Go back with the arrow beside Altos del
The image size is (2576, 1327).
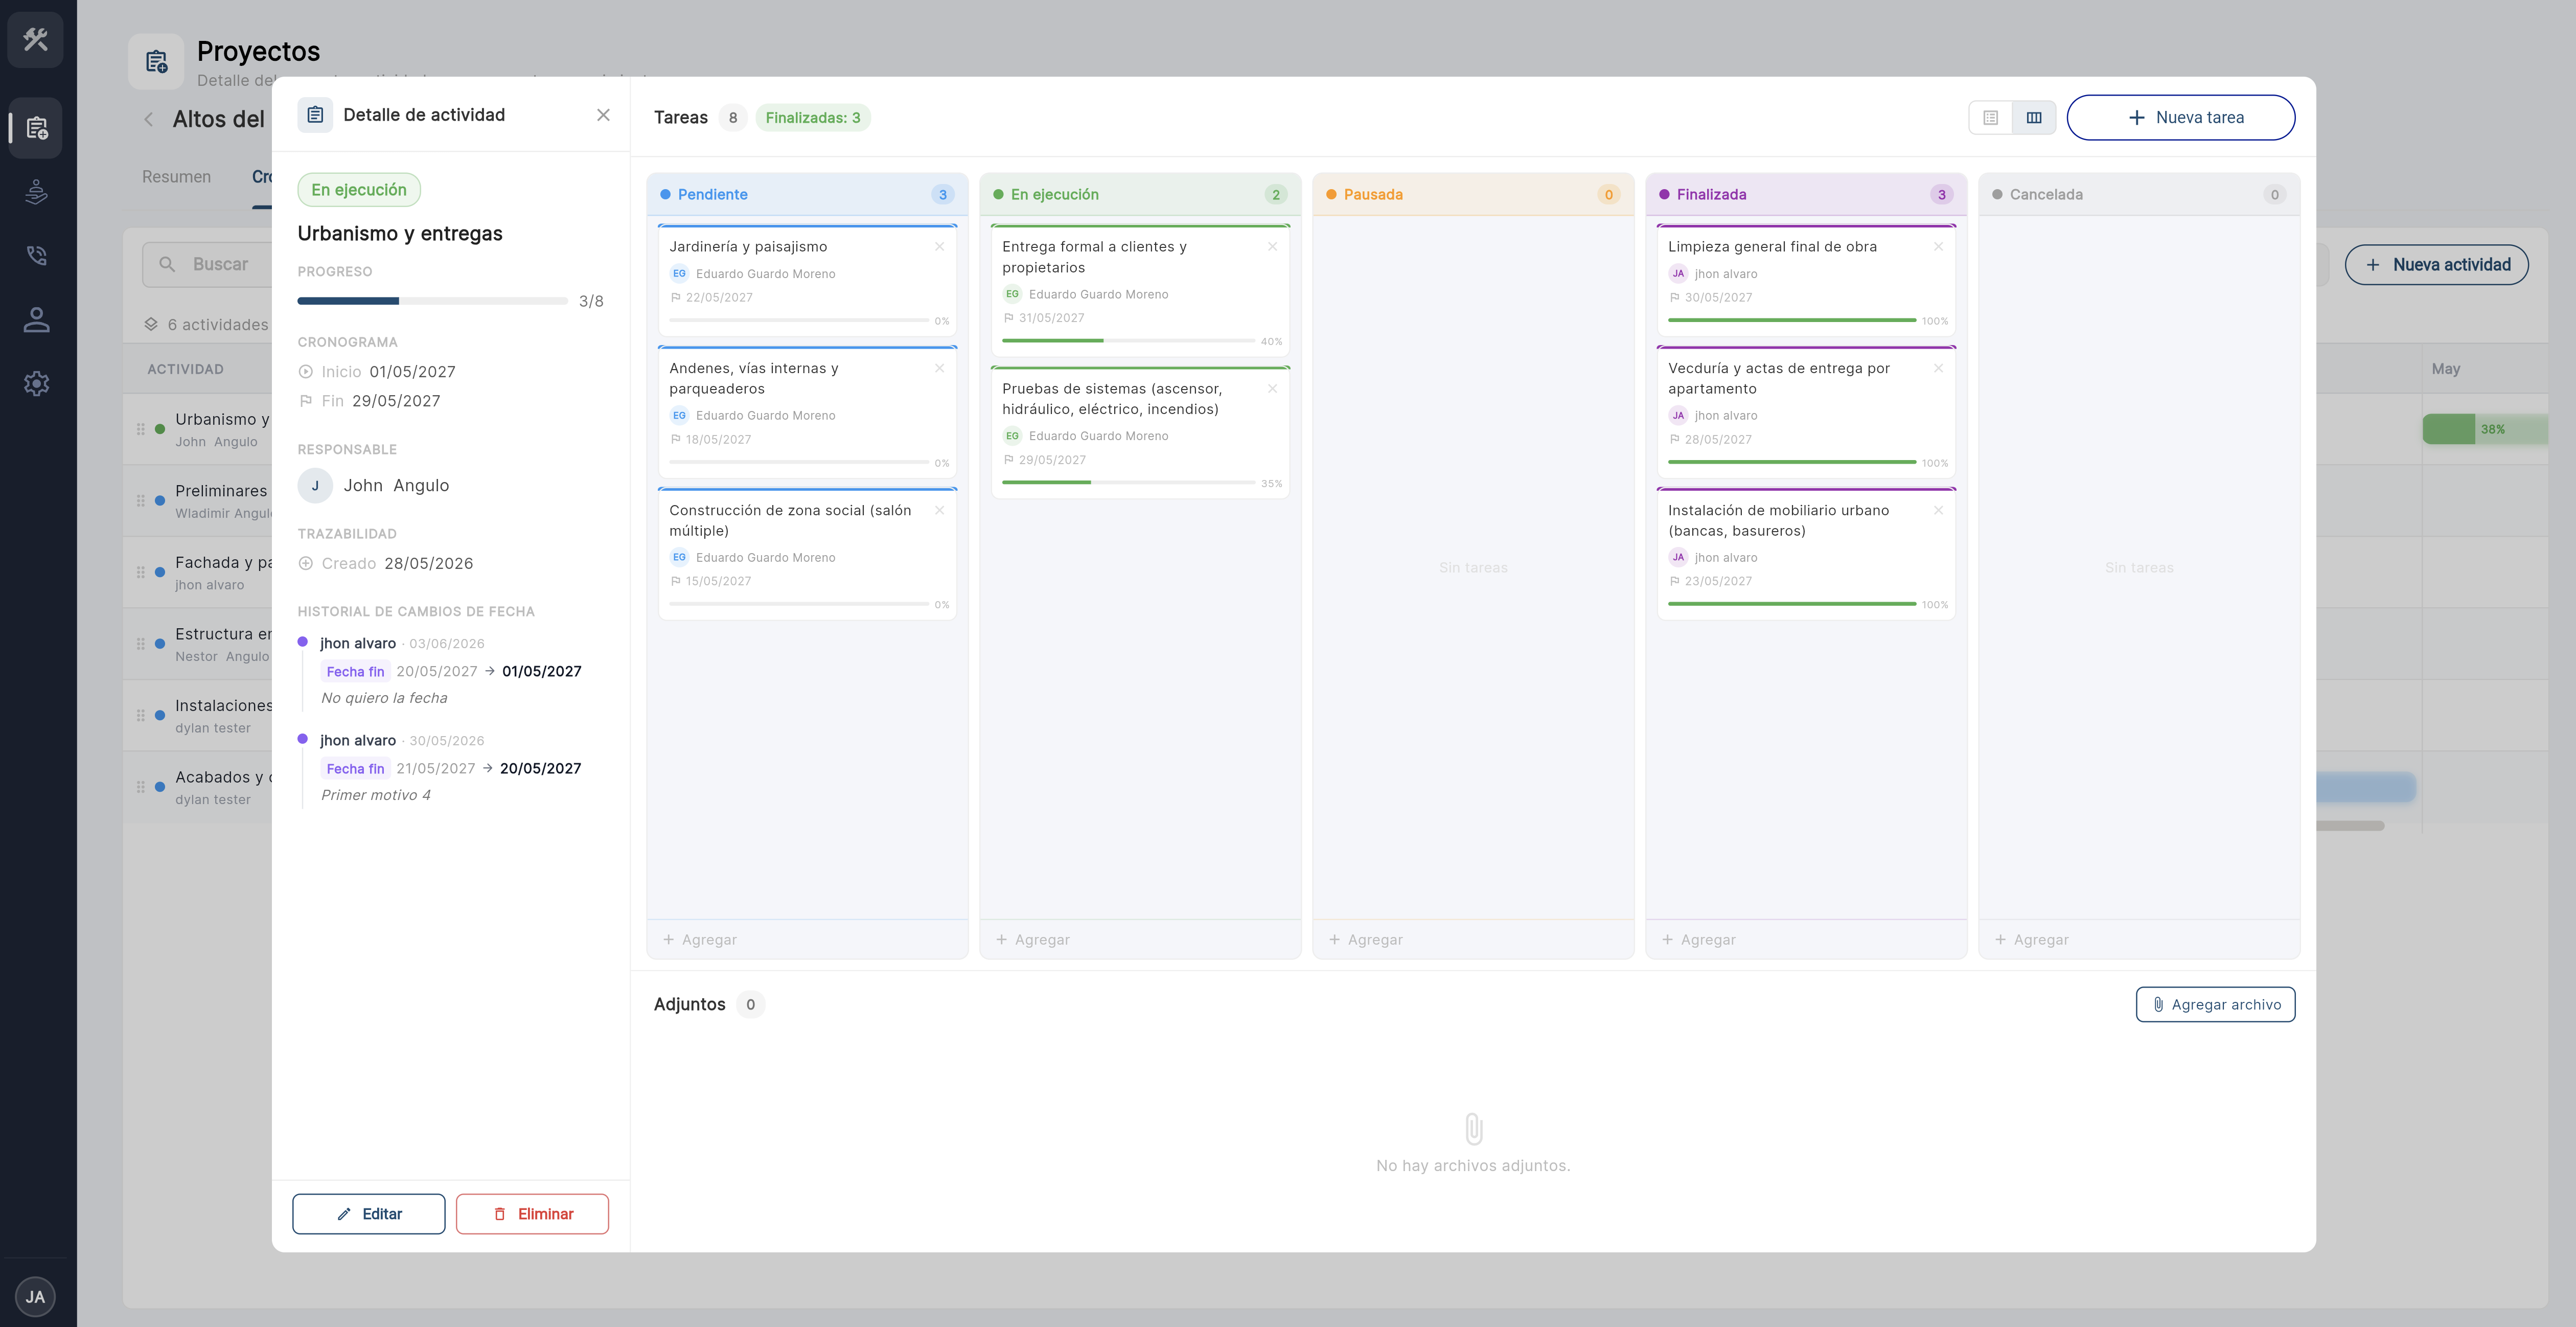point(149,119)
